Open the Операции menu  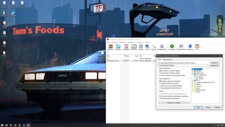tap(123, 42)
